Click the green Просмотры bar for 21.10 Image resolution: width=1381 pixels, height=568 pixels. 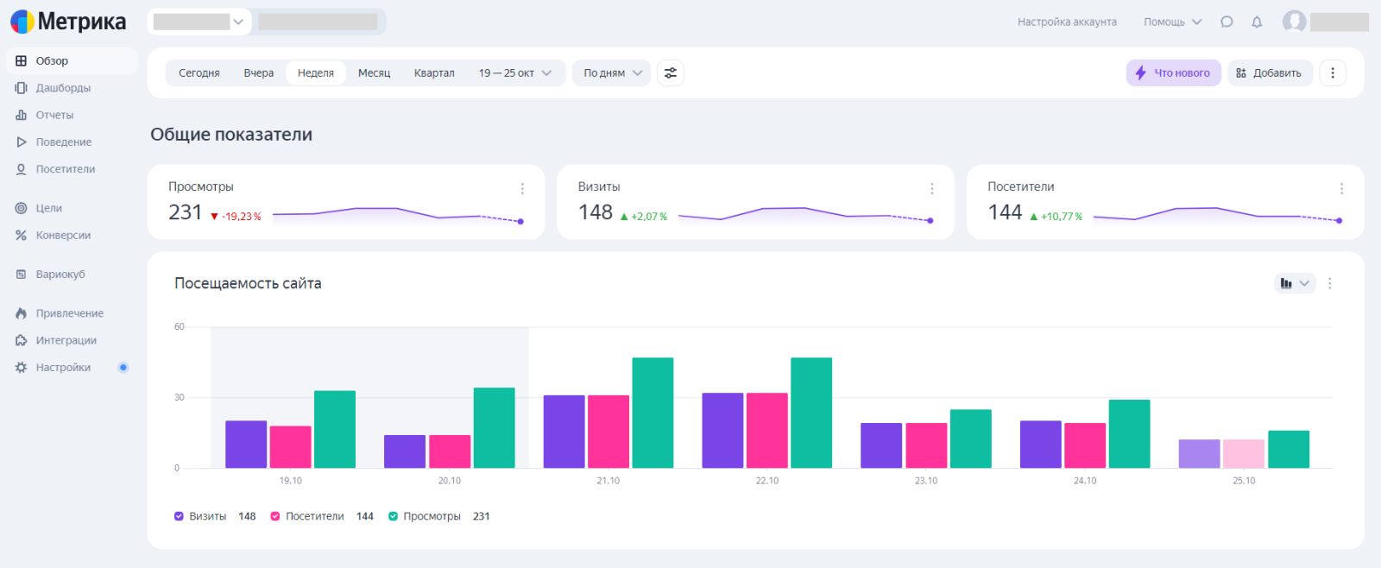coord(653,413)
